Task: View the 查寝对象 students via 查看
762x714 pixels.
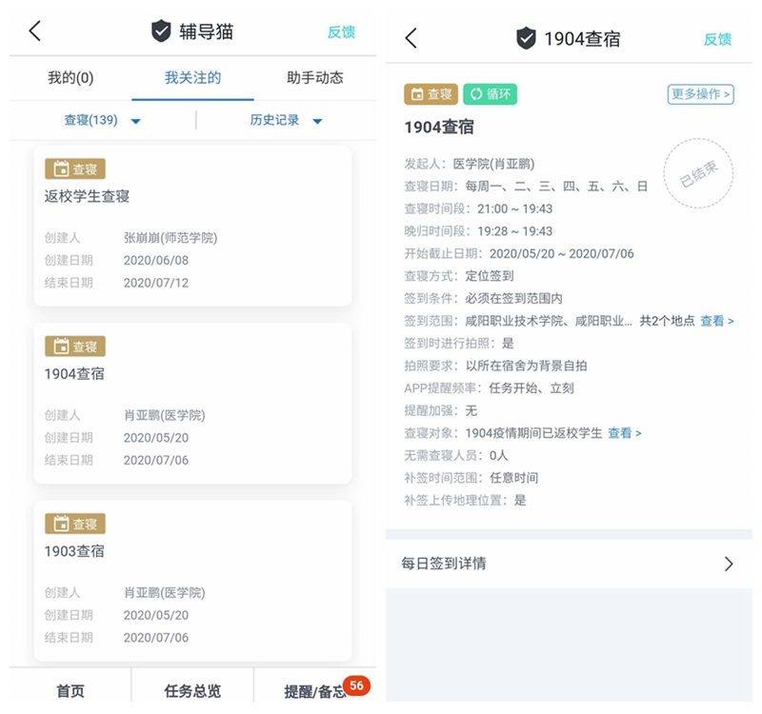Action: coord(625,433)
